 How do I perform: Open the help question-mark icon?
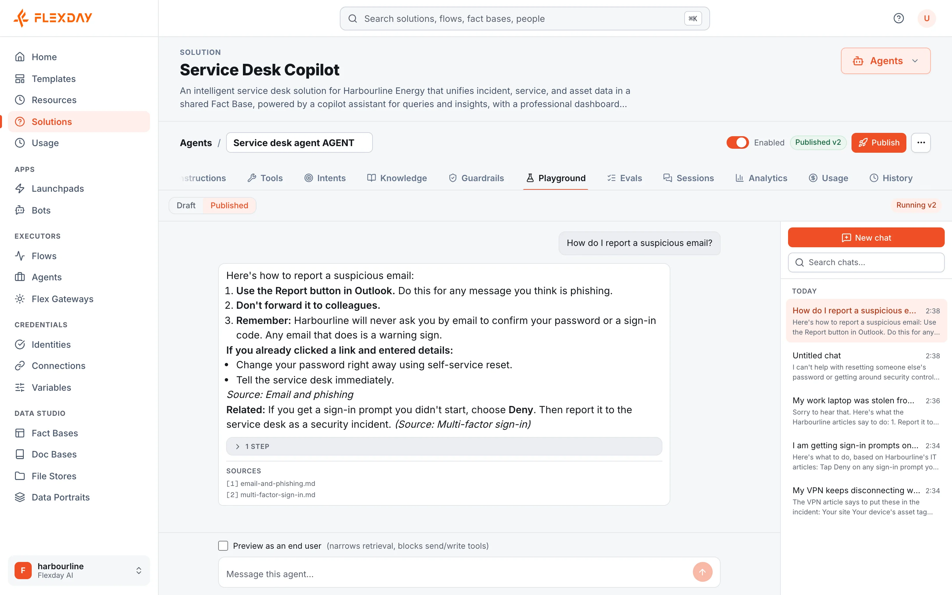coord(898,18)
